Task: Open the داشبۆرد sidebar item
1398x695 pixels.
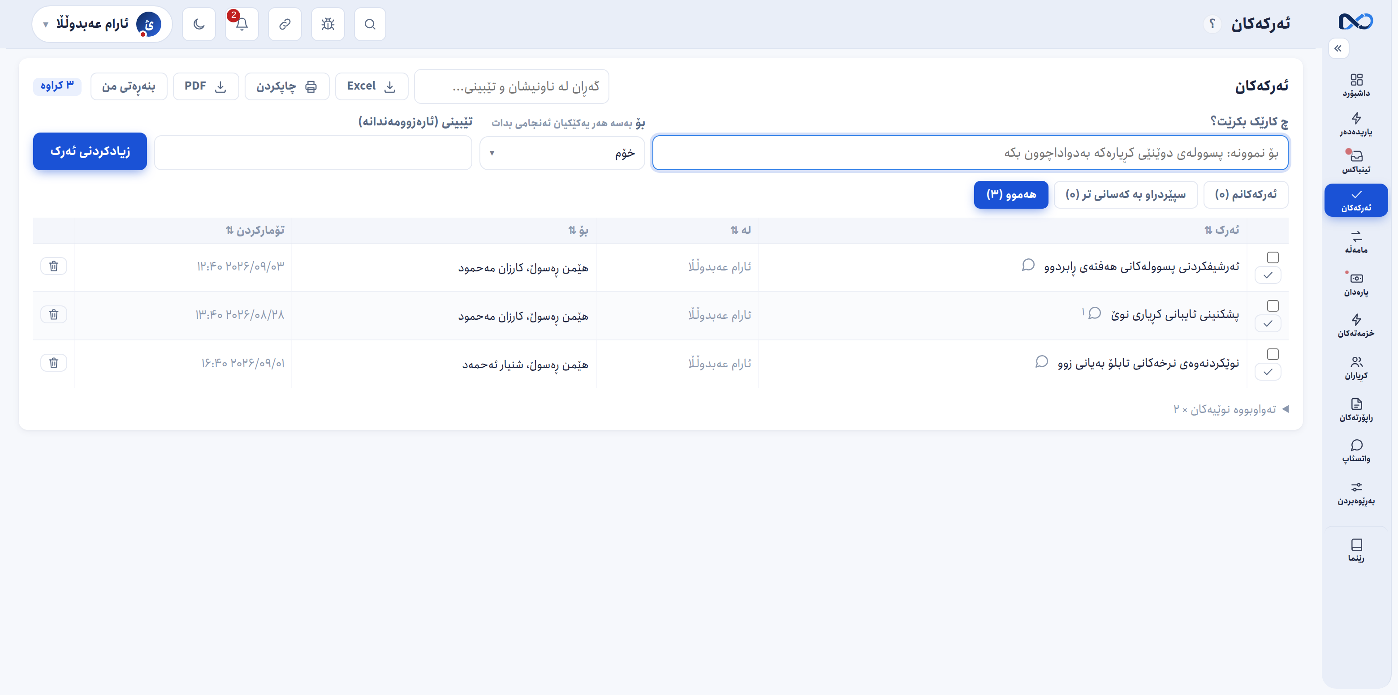Action: (1356, 86)
